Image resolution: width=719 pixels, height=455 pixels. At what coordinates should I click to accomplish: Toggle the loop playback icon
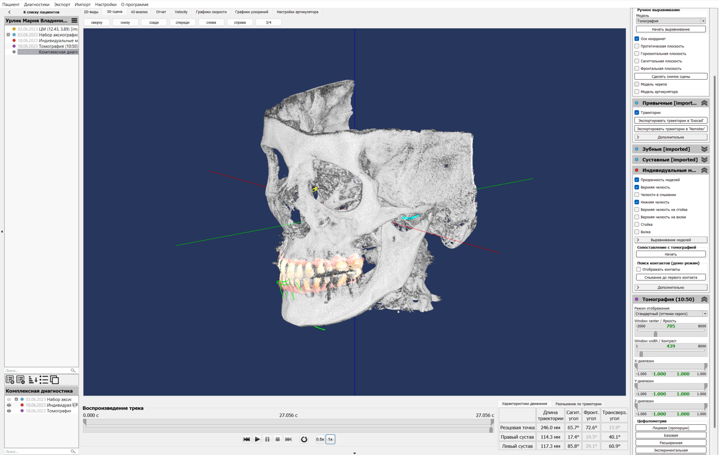[x=304, y=439]
